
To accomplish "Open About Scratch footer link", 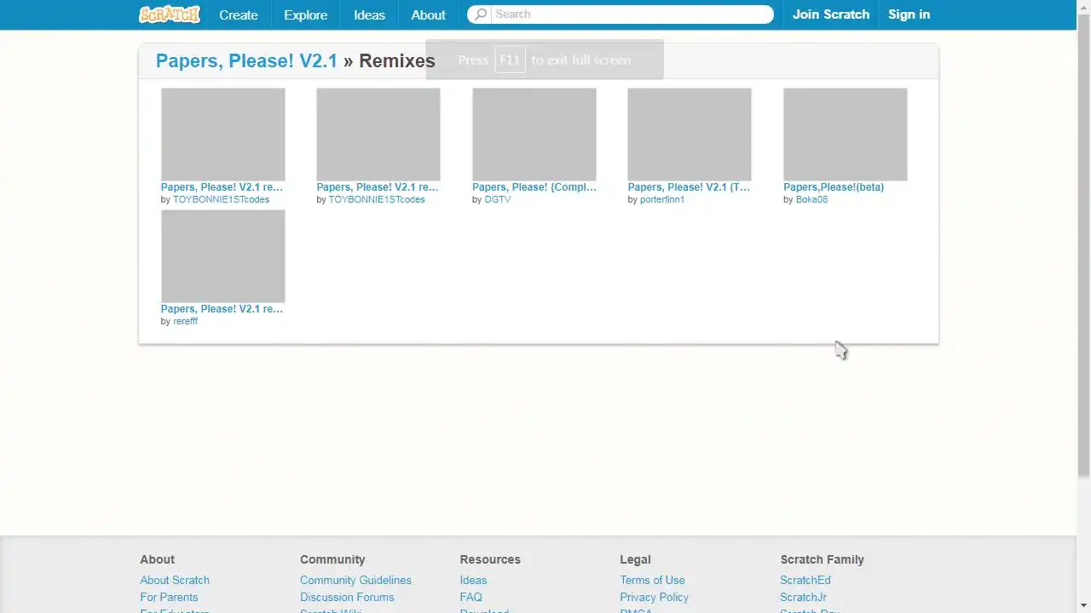I will click(175, 581).
